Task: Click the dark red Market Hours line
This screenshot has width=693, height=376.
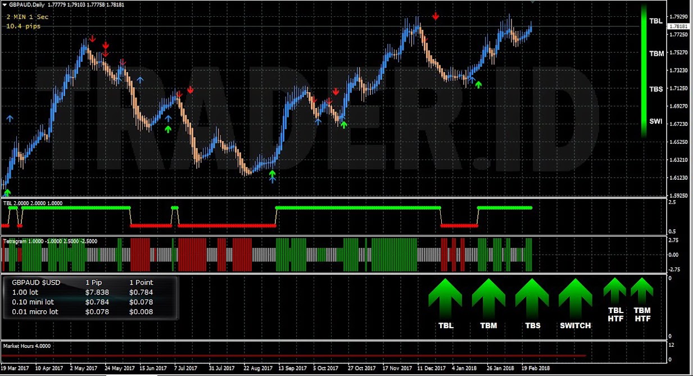Action: (x=293, y=356)
